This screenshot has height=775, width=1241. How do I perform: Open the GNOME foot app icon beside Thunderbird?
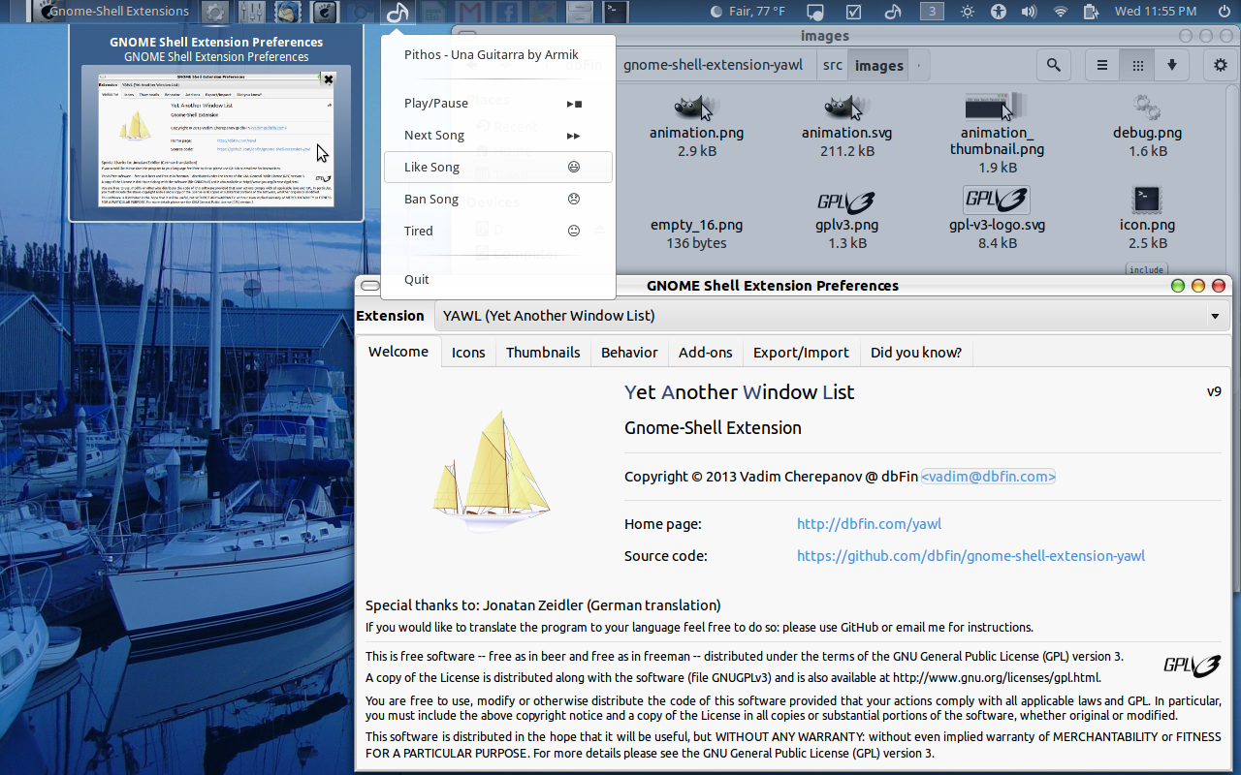(x=324, y=13)
